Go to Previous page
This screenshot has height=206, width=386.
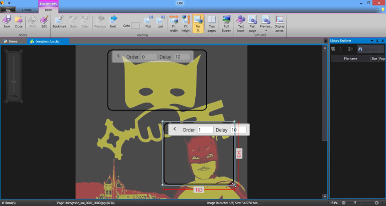[100, 22]
